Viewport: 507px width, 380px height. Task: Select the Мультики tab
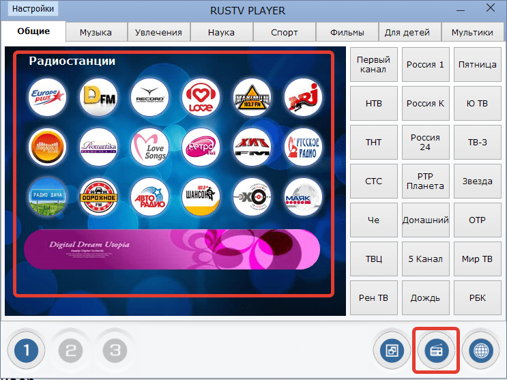[472, 32]
